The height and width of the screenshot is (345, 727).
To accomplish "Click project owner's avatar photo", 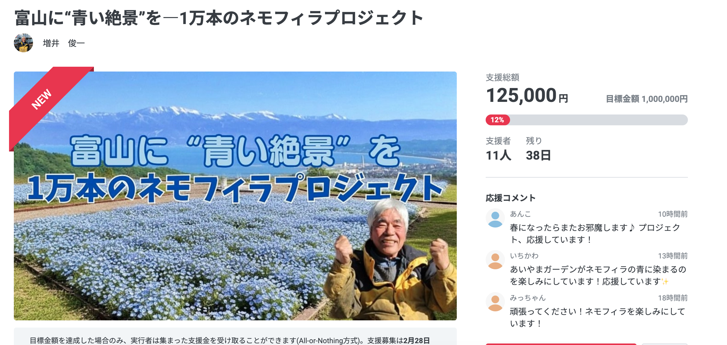I will pos(23,43).
